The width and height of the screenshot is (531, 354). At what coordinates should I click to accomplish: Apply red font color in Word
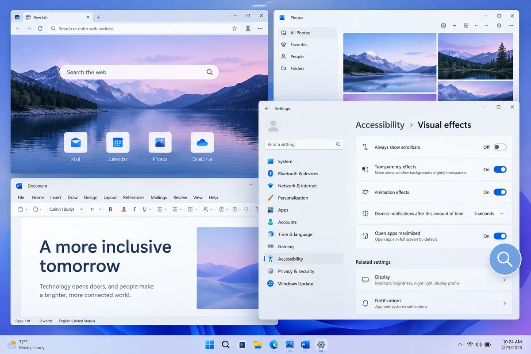[x=124, y=209]
